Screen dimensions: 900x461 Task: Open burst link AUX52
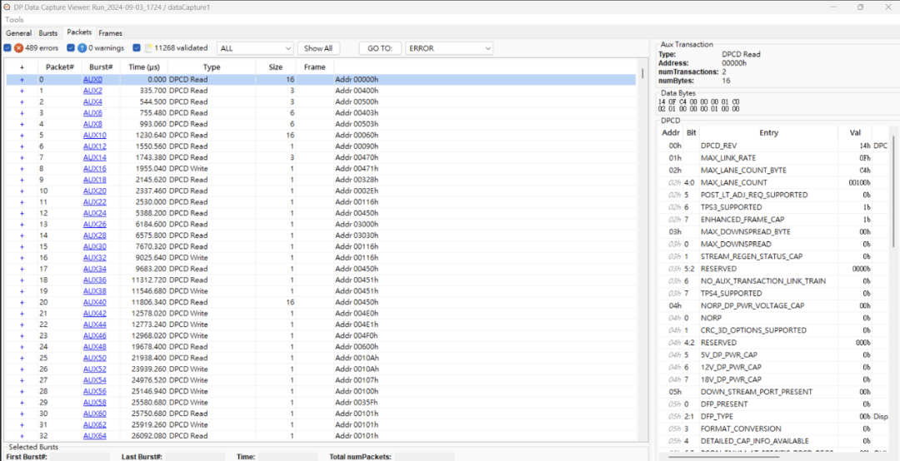tap(95, 369)
